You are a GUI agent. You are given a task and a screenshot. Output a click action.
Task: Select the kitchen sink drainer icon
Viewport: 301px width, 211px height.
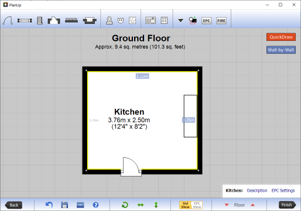[x=150, y=20]
